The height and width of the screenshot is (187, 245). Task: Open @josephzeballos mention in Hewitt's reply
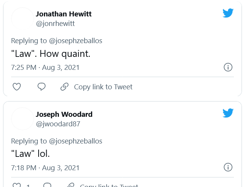(75, 41)
